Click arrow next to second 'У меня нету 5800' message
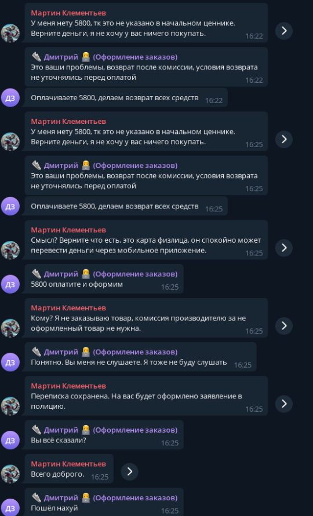This screenshot has height=516, width=313. pyautogui.click(x=284, y=140)
